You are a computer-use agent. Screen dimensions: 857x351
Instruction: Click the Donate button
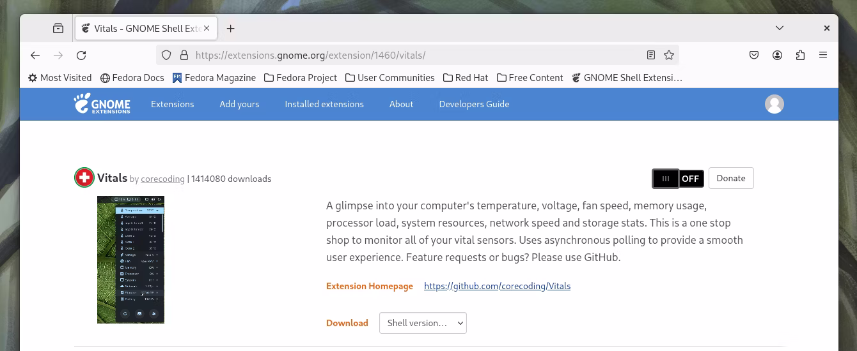tap(730, 179)
